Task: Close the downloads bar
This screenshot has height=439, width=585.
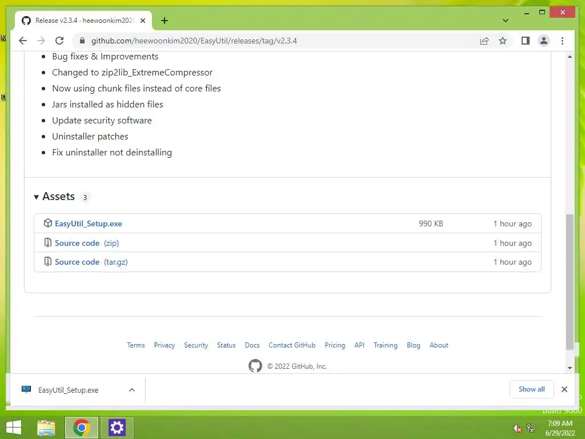Action: (x=564, y=389)
